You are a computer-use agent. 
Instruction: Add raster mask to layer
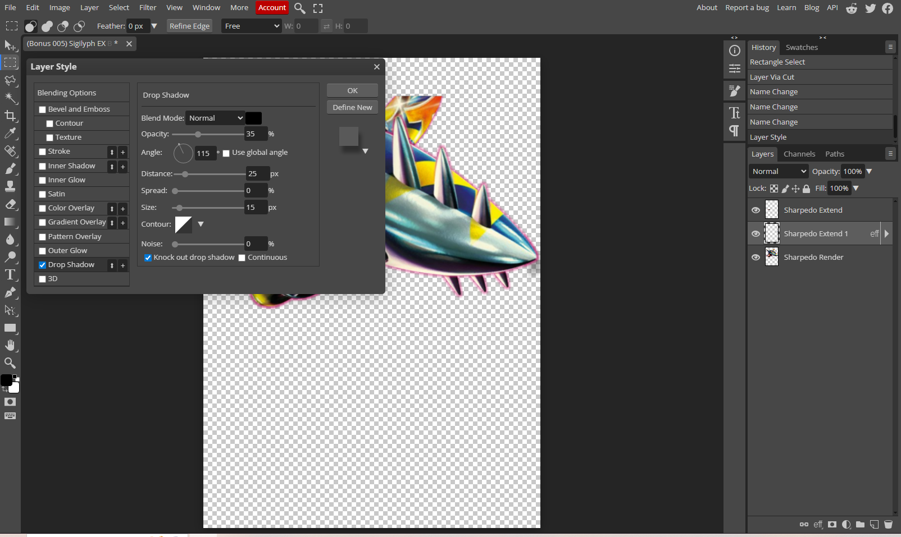point(832,525)
